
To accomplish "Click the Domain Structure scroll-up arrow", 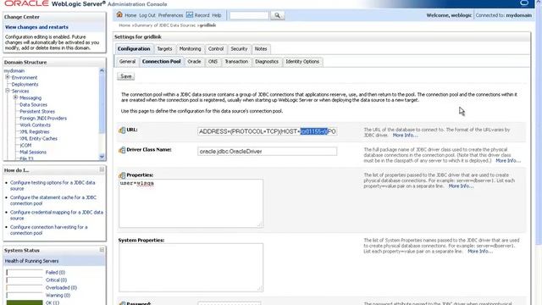I will click(x=102, y=70).
